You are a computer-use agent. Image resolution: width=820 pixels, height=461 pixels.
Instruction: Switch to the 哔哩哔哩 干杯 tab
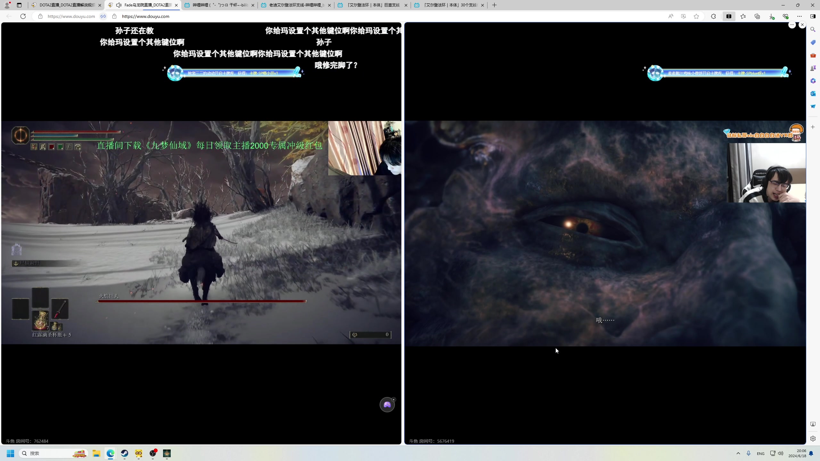[220, 5]
